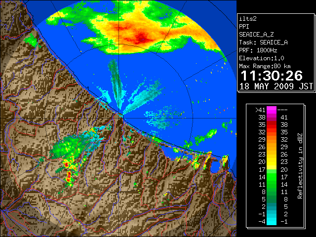The height and width of the screenshot is (237, 316).
Task: Click the magenta >41 dBZ legend swatch
Action: point(272,110)
